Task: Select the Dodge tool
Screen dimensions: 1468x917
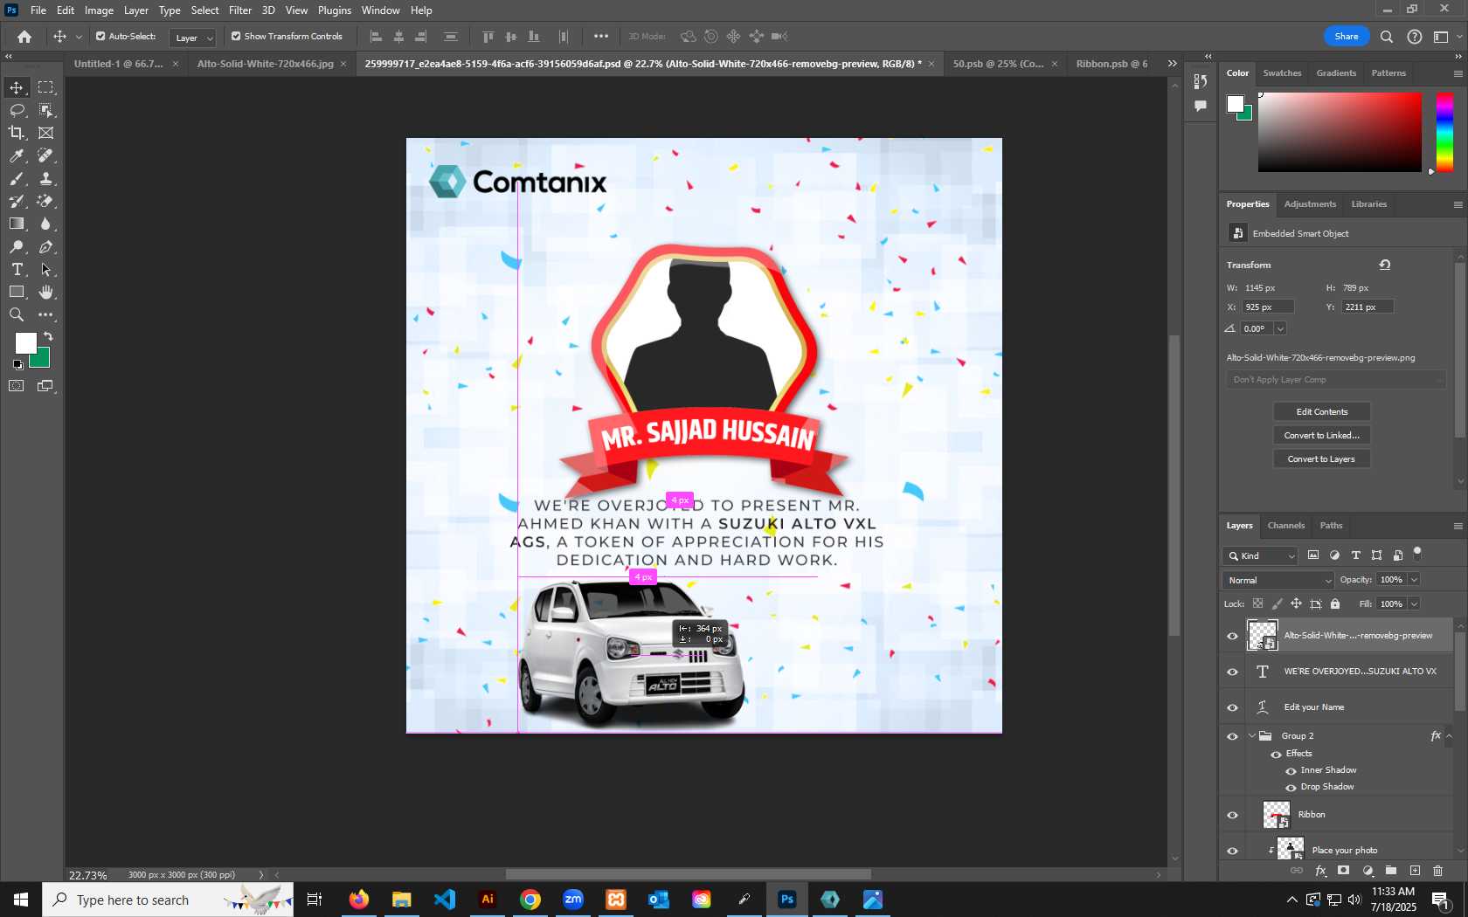Action: 17,247
